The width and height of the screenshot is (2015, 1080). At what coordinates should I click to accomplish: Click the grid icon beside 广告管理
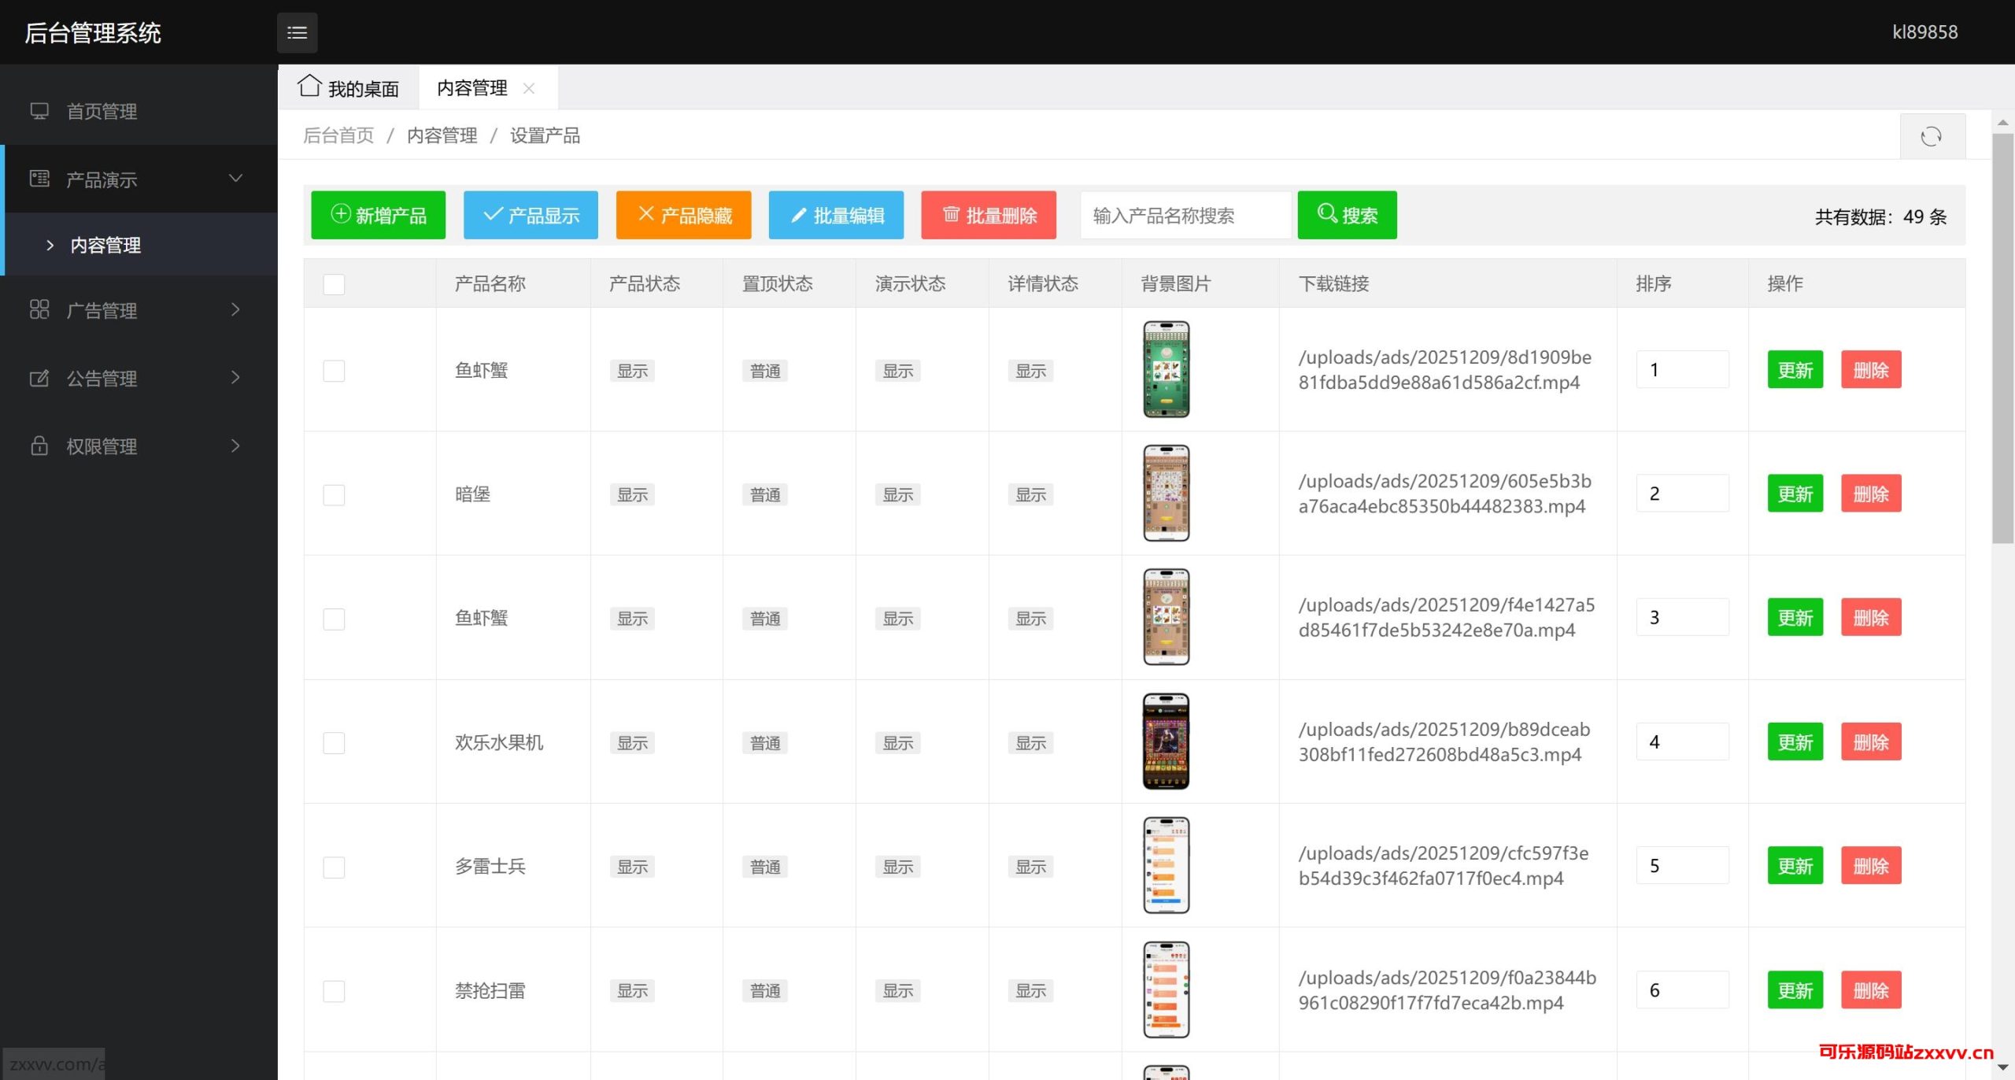tap(39, 309)
